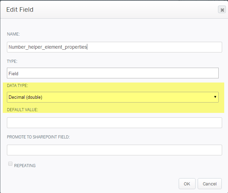Enable the Repeating checkbox

(10, 164)
